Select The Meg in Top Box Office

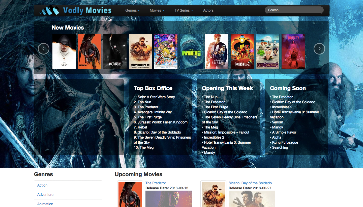coord(147,147)
